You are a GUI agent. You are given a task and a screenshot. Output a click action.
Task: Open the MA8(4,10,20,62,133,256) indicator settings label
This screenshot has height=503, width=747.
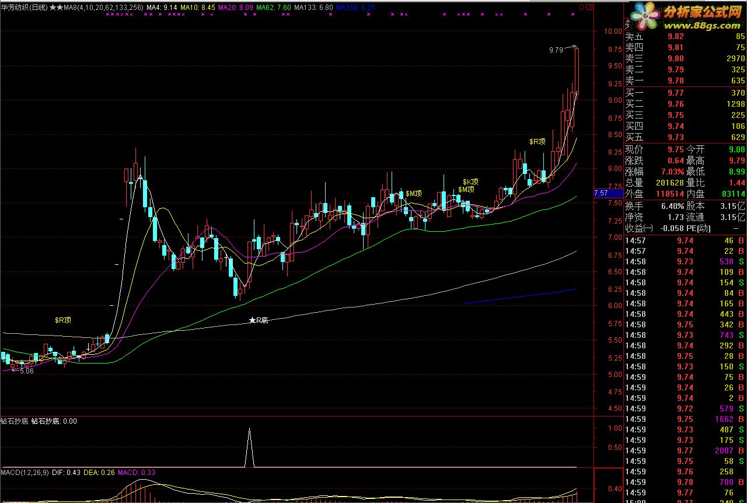tap(103, 8)
